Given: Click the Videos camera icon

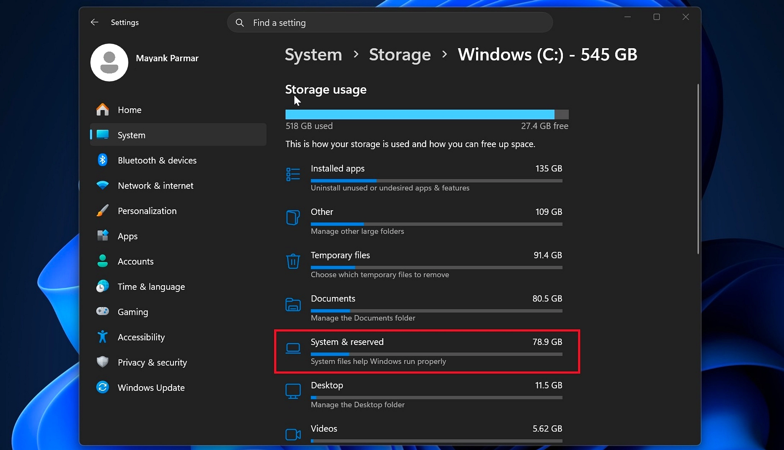Looking at the screenshot, I should point(293,435).
